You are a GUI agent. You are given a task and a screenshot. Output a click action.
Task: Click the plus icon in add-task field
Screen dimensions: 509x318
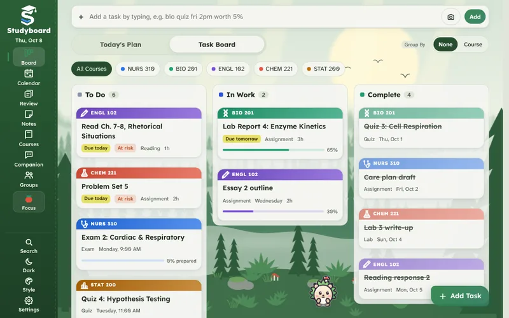click(81, 17)
